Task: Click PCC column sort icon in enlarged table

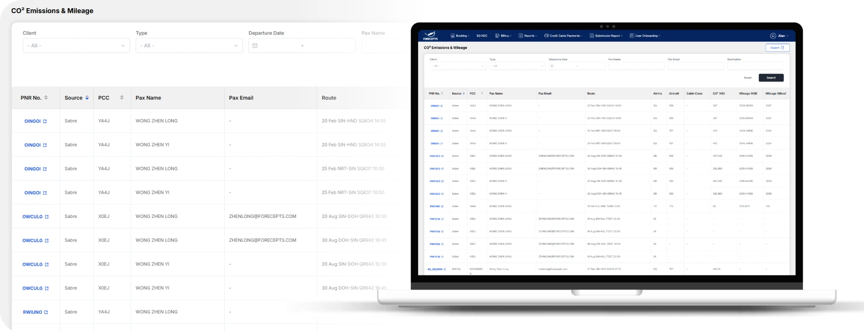Action: click(x=122, y=98)
